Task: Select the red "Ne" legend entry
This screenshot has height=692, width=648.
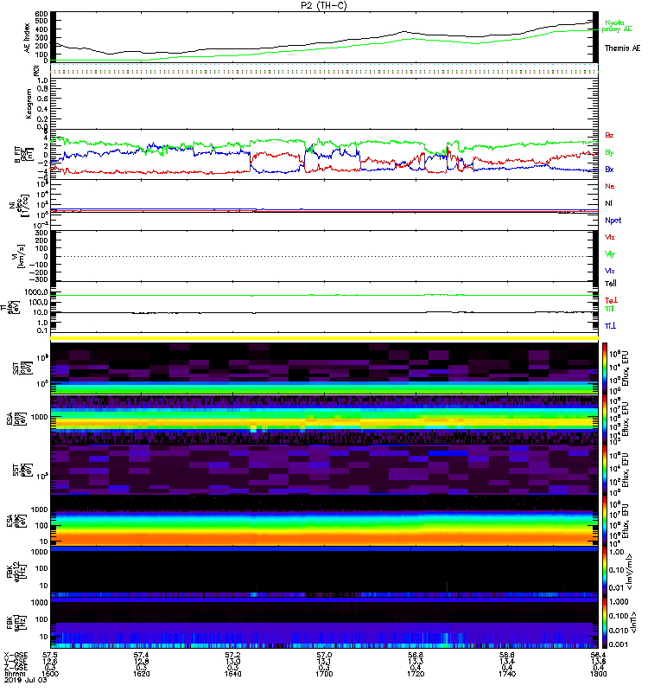Action: [x=610, y=186]
